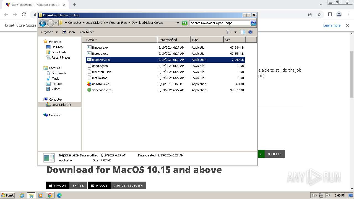
Task: Dismiss the Chrome infobar
Action: coord(347,25)
